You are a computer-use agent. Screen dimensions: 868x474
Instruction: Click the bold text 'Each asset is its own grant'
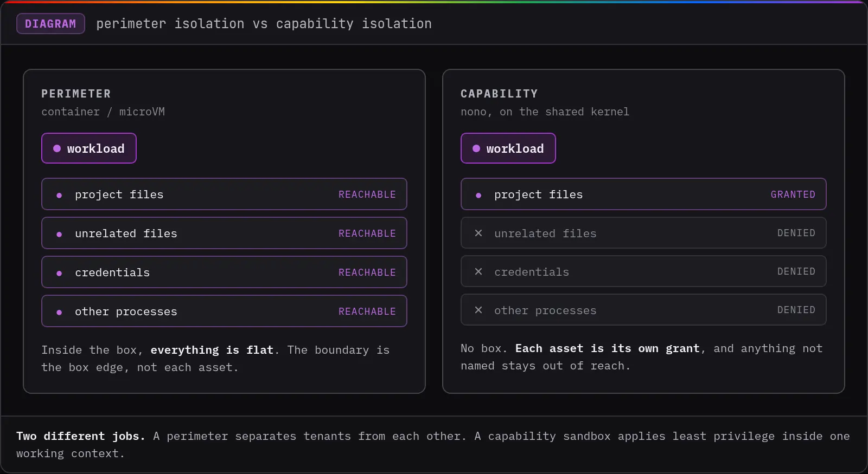click(x=608, y=348)
